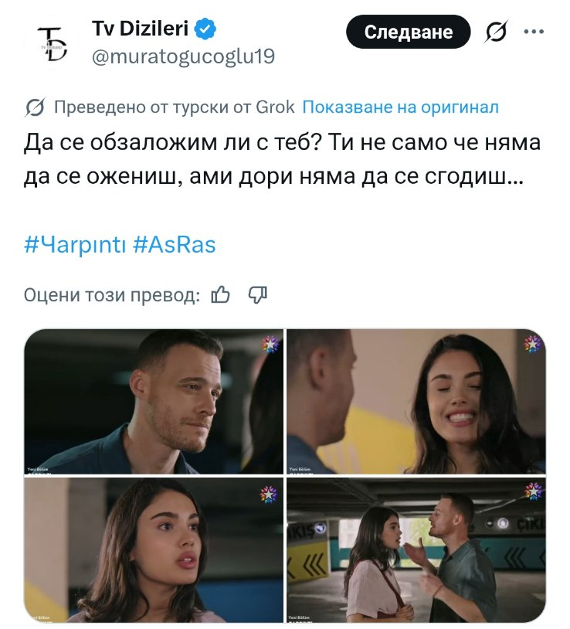Click the Следване follow button
The image size is (570, 629).
(408, 32)
